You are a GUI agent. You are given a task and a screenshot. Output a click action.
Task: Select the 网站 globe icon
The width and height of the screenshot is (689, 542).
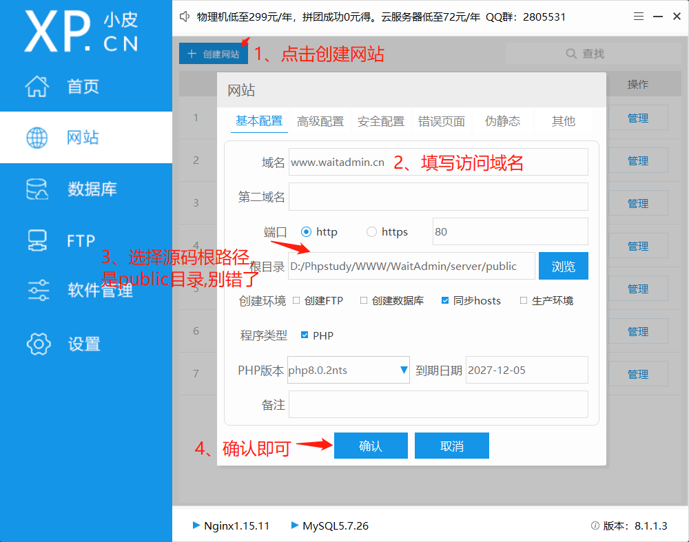[37, 138]
